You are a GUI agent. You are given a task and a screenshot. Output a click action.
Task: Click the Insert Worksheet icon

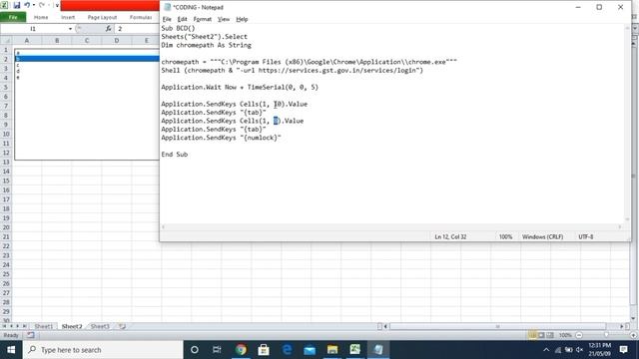(x=122, y=326)
